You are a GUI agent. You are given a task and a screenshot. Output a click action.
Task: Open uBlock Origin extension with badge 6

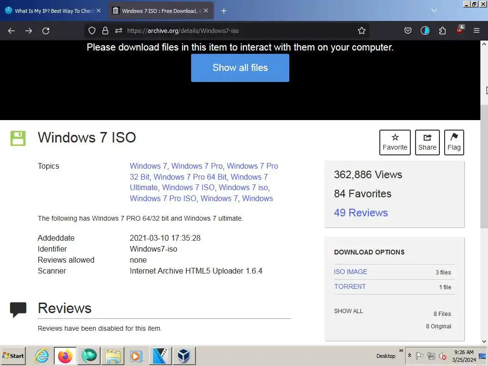click(460, 30)
